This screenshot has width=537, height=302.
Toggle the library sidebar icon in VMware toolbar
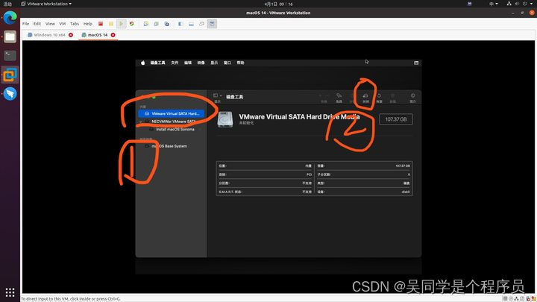point(180,24)
